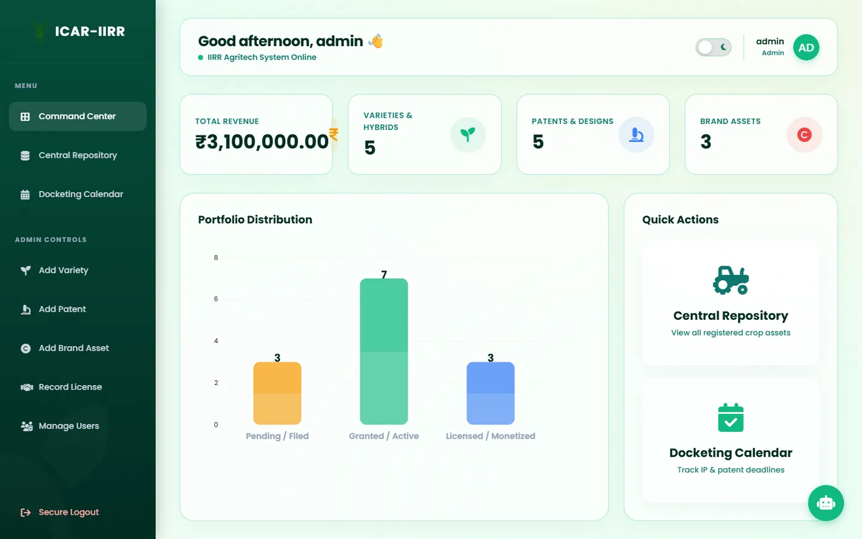Click the value 7 above green bar
Viewport: 862px width, 539px height.
click(384, 275)
